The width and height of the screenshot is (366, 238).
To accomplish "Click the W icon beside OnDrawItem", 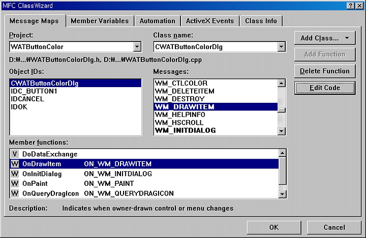I will click(x=15, y=164).
